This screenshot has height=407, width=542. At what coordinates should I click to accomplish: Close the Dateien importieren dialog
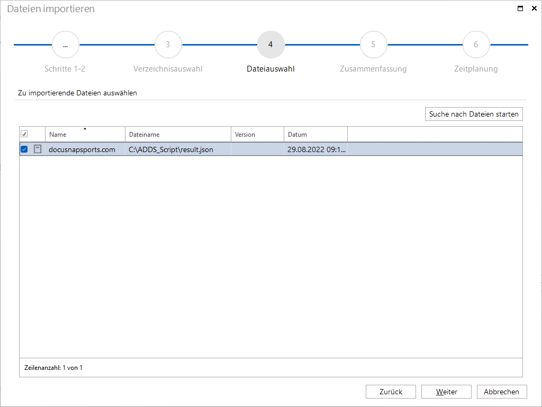tap(534, 8)
